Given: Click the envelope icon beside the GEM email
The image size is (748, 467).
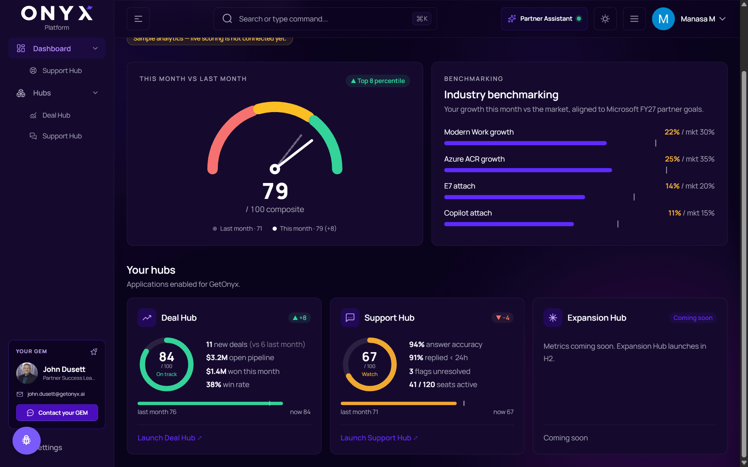Looking at the screenshot, I should pyautogui.click(x=20, y=394).
